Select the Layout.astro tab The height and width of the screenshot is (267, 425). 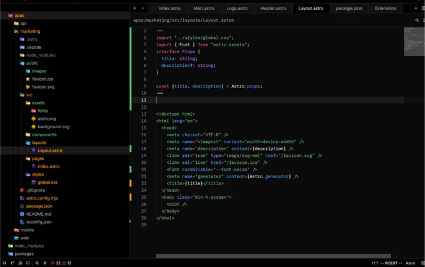click(x=311, y=8)
